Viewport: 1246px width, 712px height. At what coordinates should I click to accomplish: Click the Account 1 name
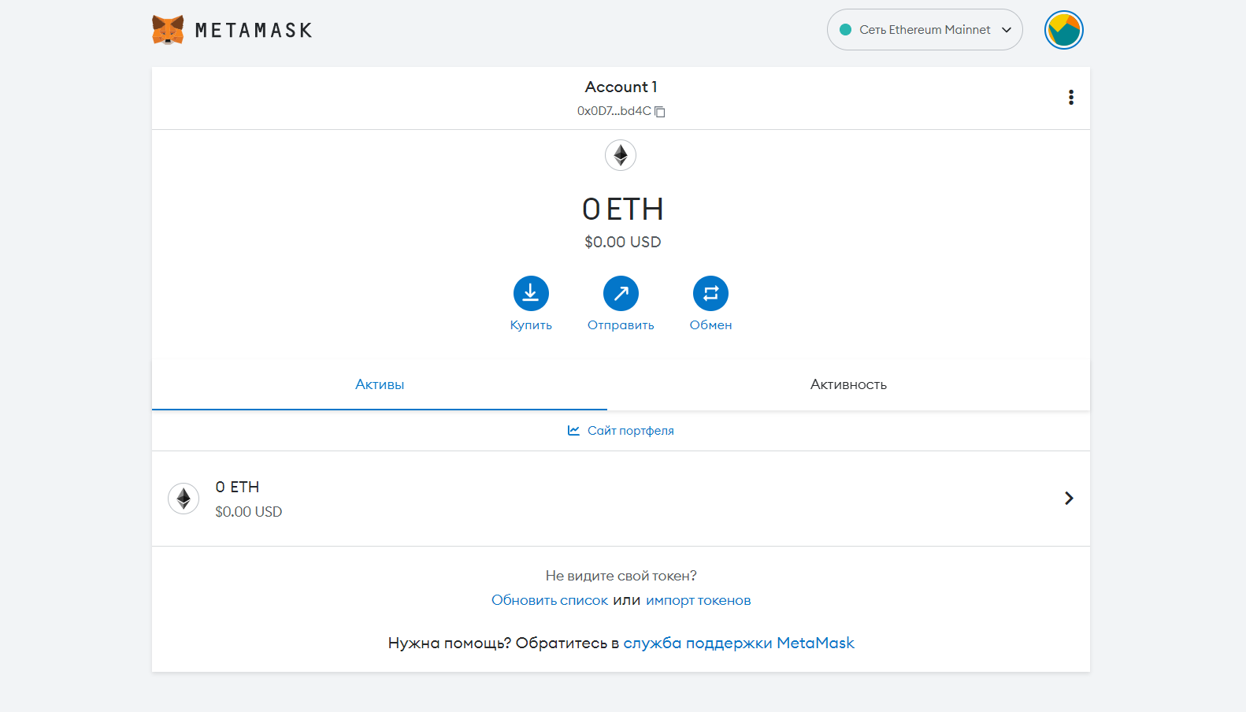tap(621, 87)
